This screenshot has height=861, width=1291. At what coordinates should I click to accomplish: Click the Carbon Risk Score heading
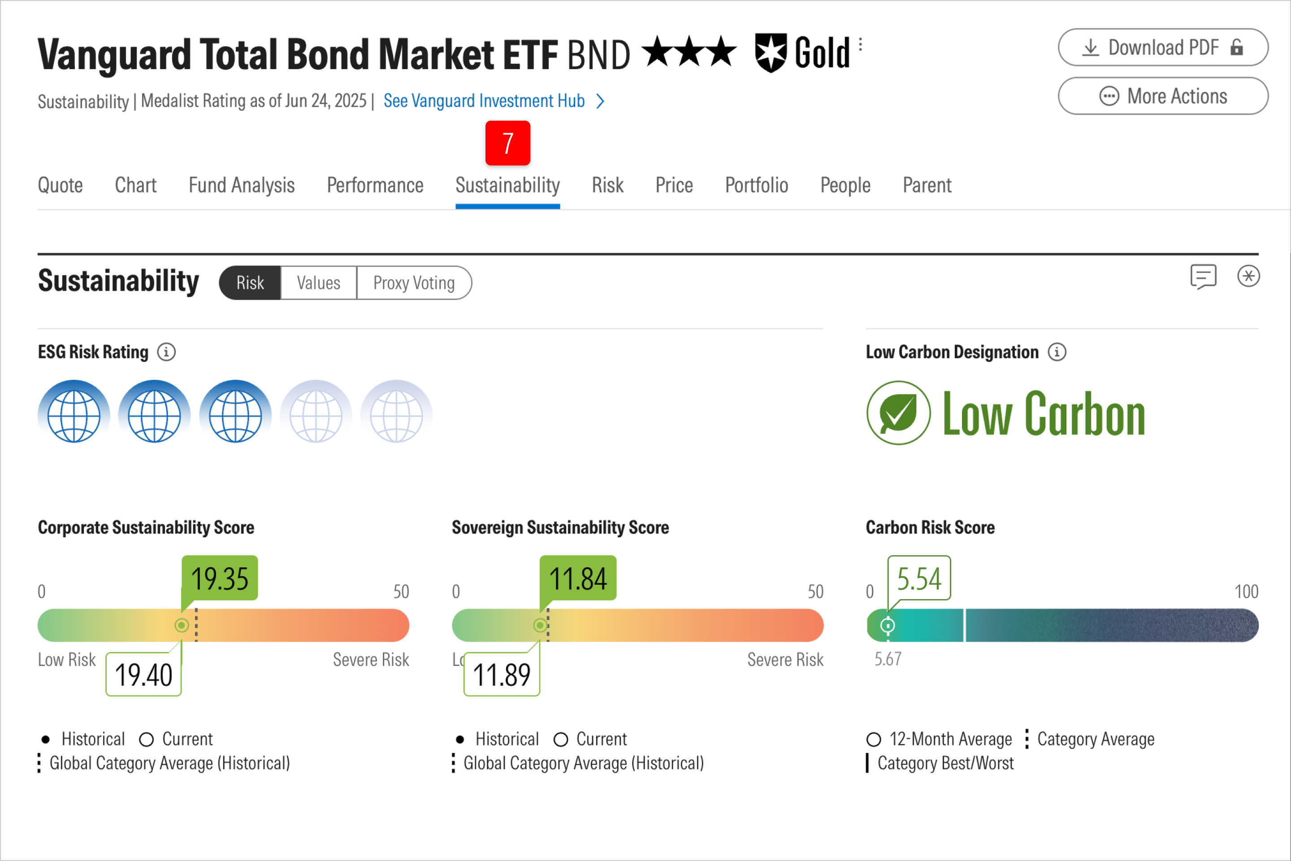click(931, 528)
